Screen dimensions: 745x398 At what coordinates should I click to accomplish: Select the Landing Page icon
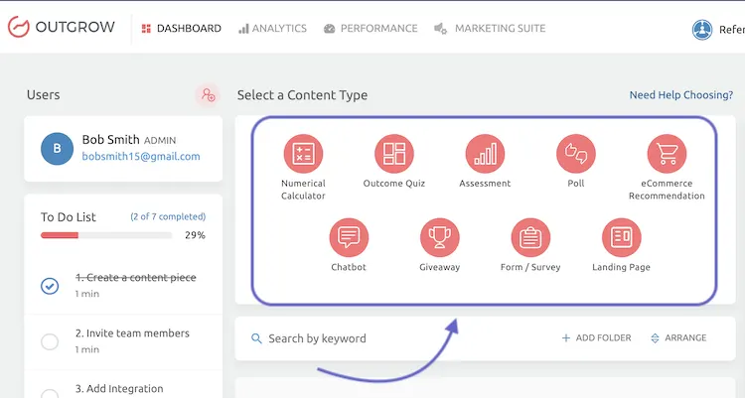tap(622, 237)
